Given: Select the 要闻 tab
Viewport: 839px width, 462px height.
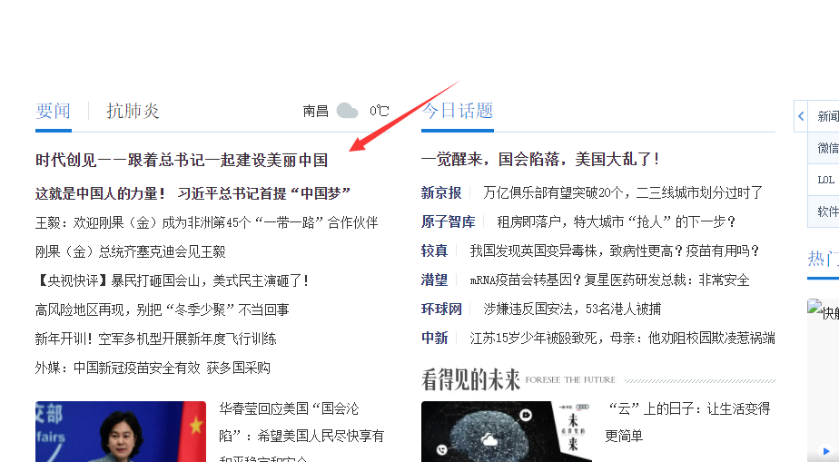Looking at the screenshot, I should [53, 111].
